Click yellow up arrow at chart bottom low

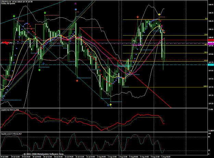click(x=111, y=105)
